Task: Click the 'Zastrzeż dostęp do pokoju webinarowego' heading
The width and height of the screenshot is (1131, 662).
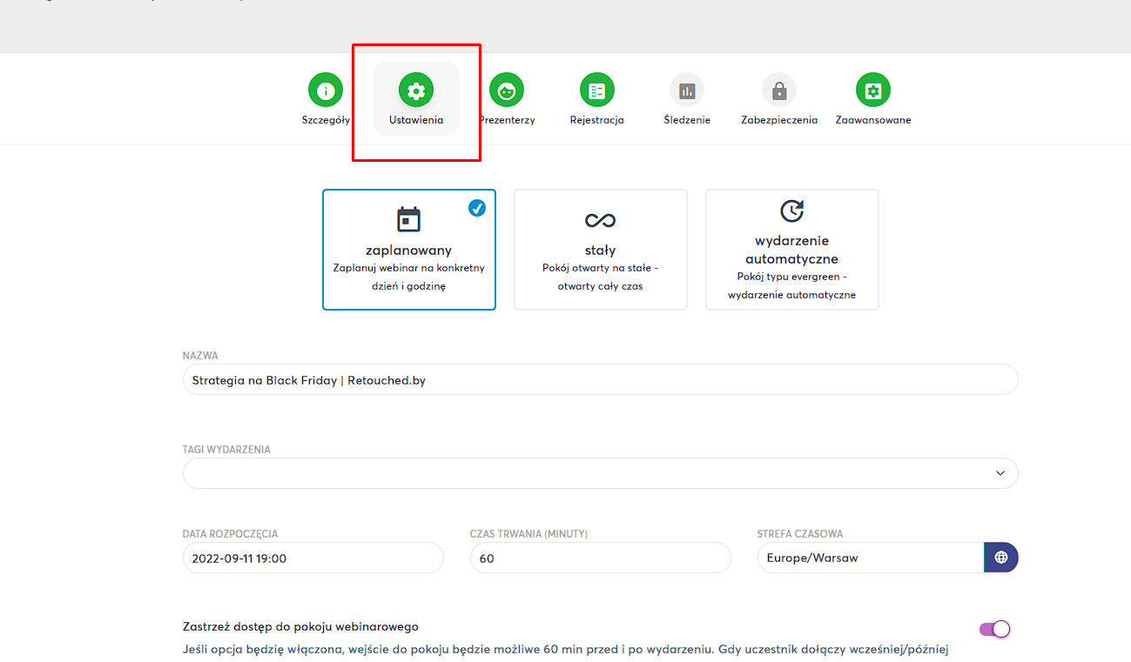Action: click(x=301, y=626)
